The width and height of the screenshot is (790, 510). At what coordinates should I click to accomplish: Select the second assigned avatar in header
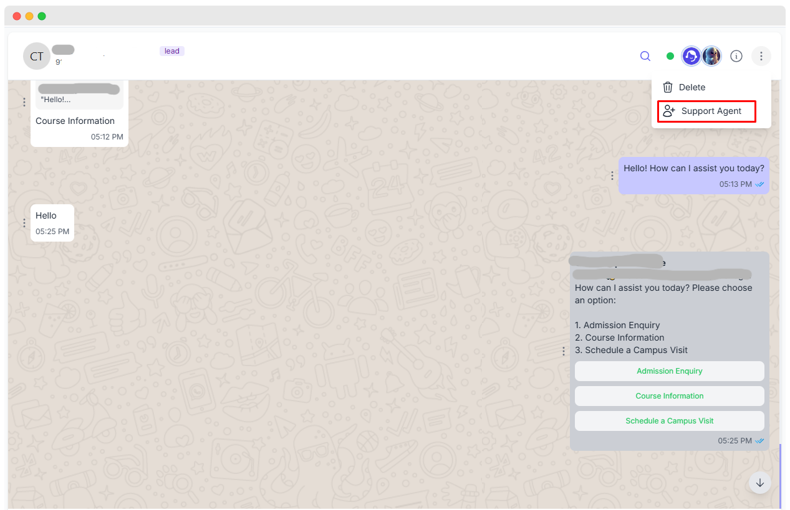[712, 56]
